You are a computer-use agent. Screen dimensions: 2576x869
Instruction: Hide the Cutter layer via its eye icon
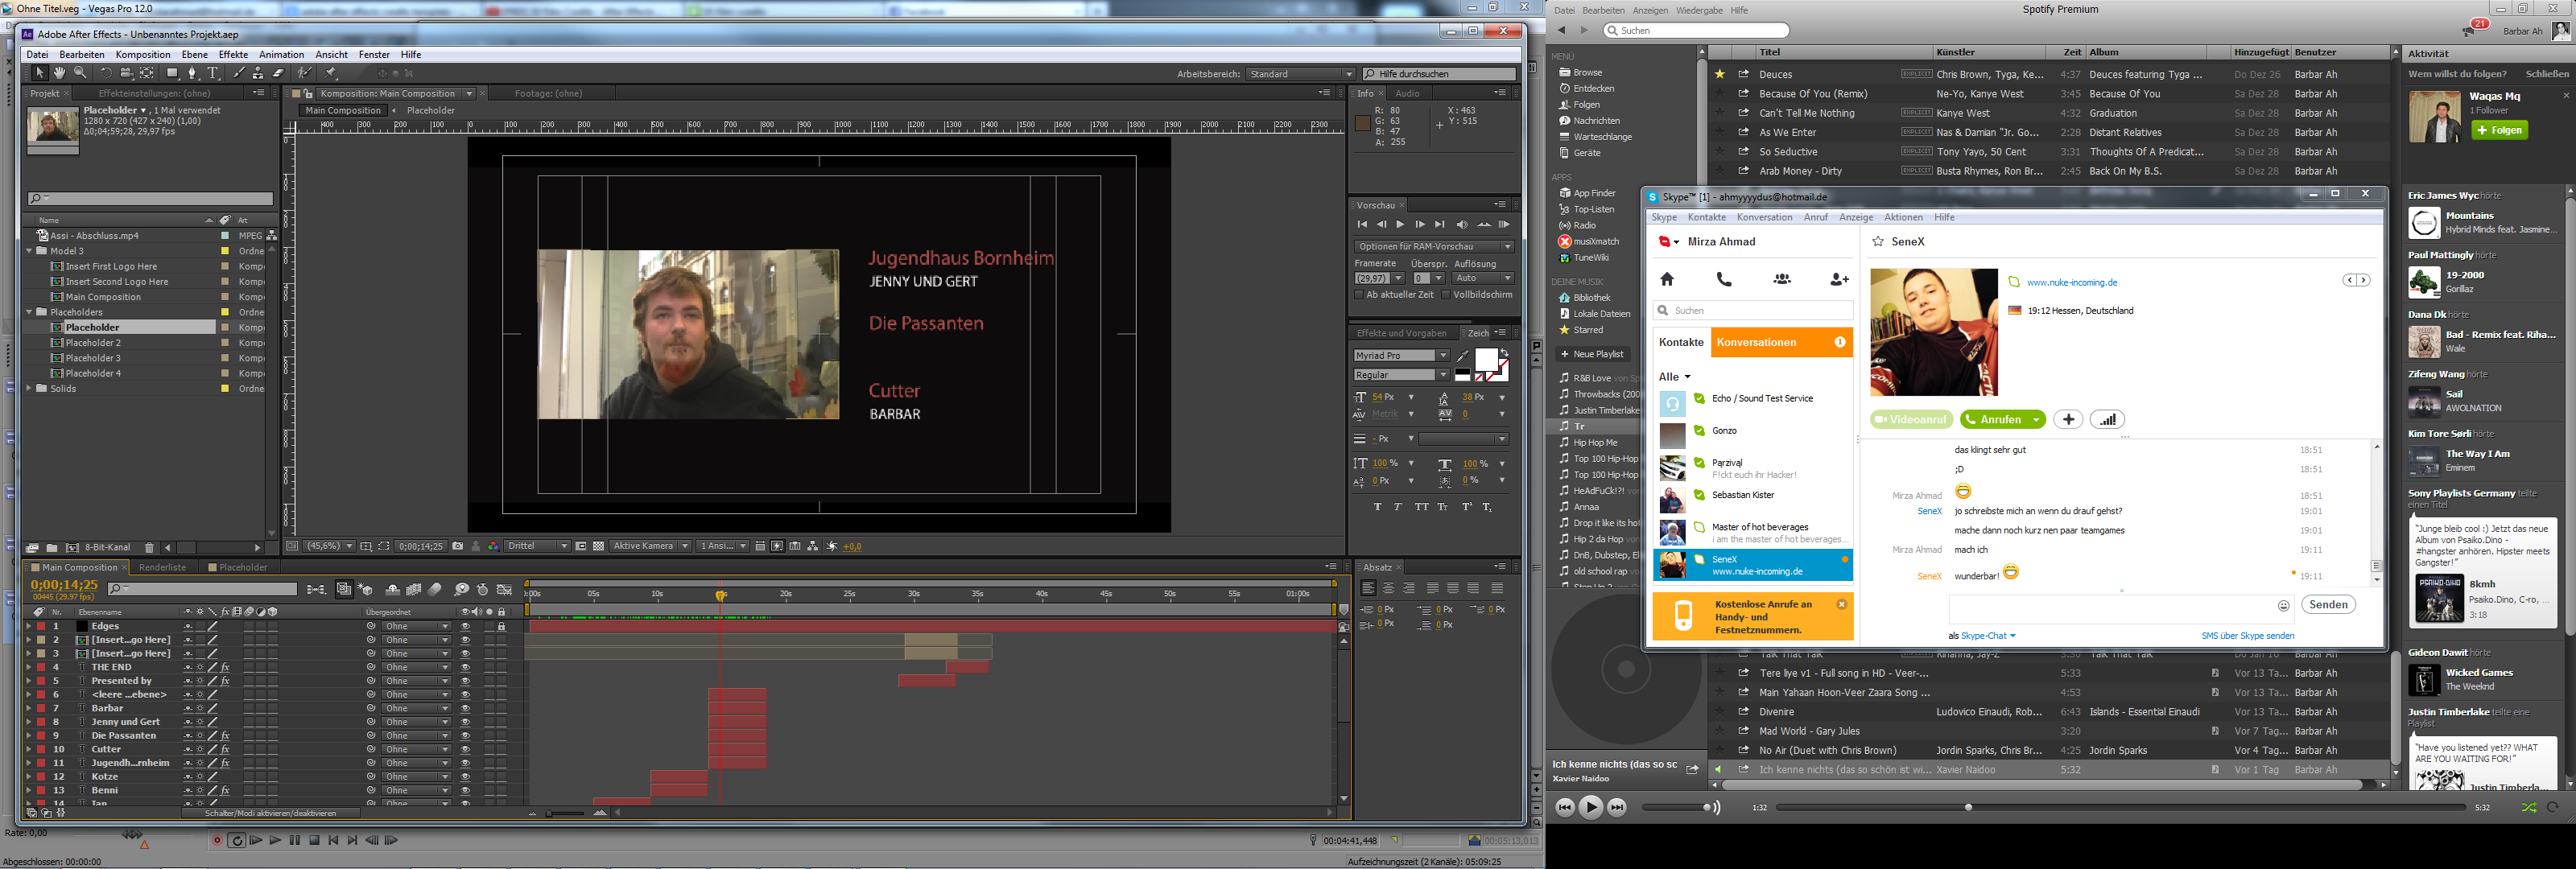coord(465,749)
